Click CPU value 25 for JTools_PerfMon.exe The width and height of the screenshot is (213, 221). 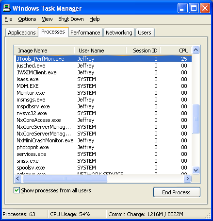(x=184, y=59)
